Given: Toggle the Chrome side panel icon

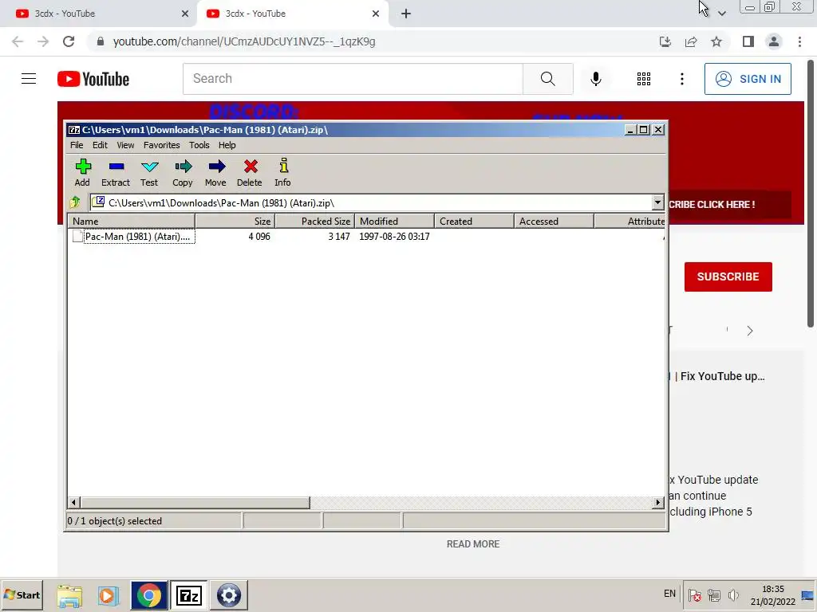Looking at the screenshot, I should click(x=748, y=41).
